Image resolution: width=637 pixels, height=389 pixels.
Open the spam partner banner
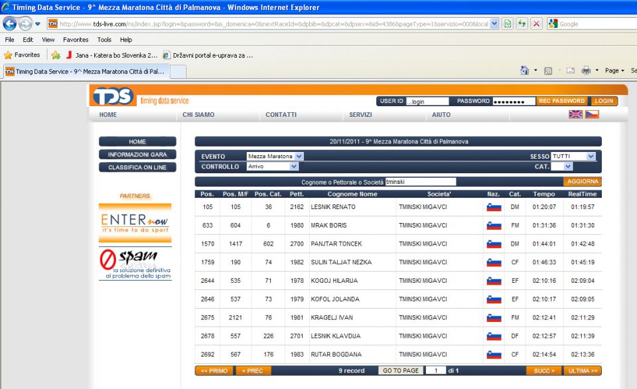coord(135,264)
